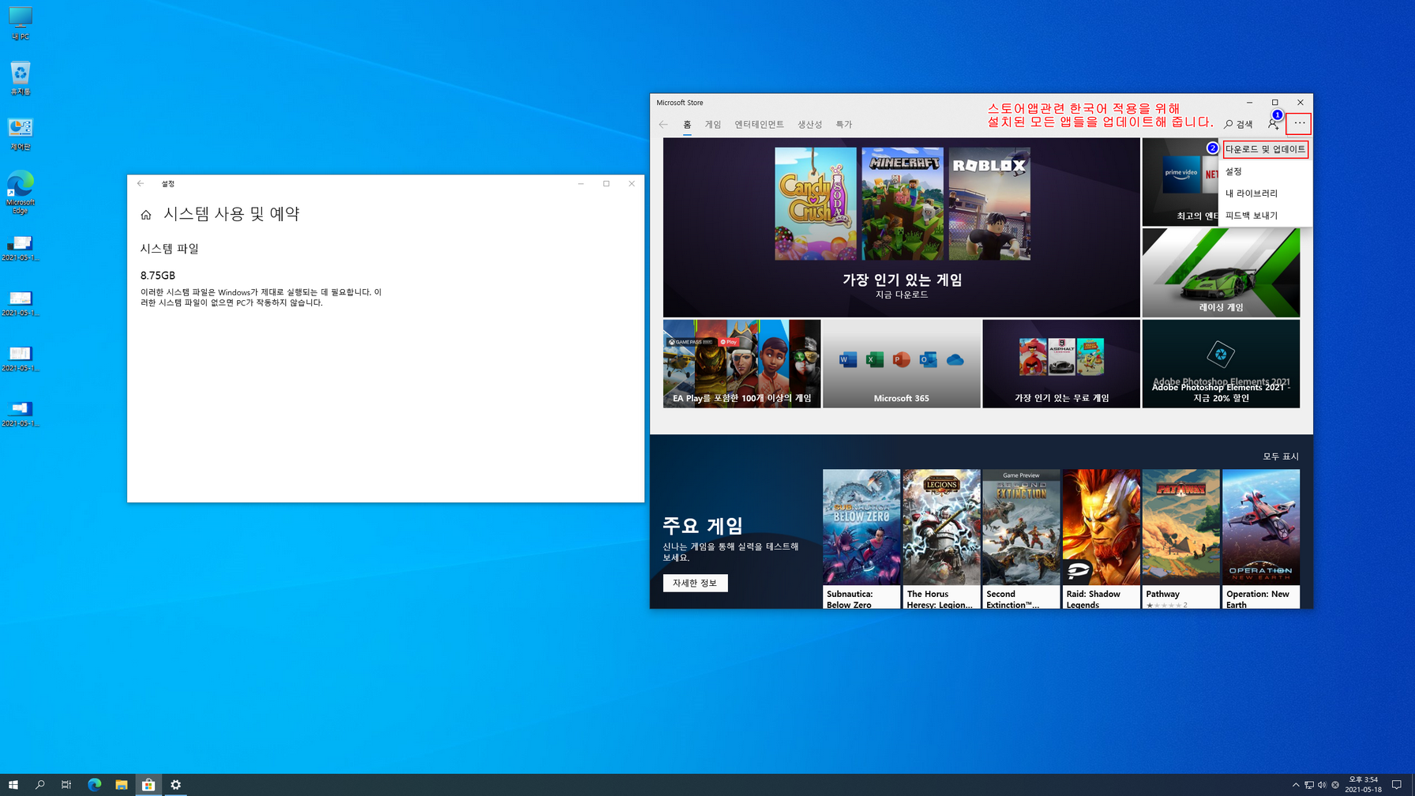This screenshot has width=1415, height=796.
Task: Click the network icon in the system tray
Action: point(1308,785)
